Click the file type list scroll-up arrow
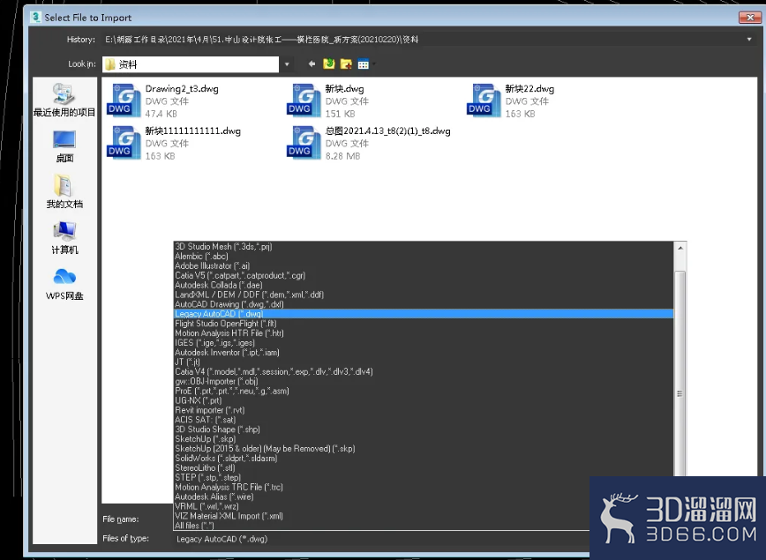Screen dimensions: 766x560 (680, 248)
